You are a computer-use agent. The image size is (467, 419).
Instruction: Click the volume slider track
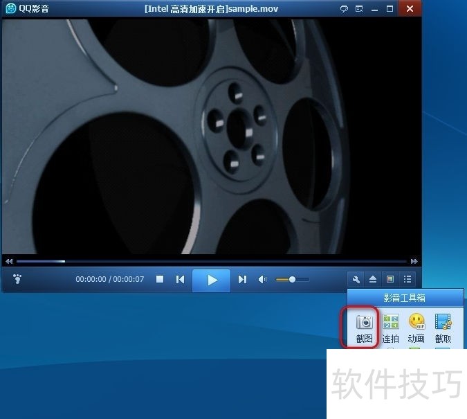292,280
